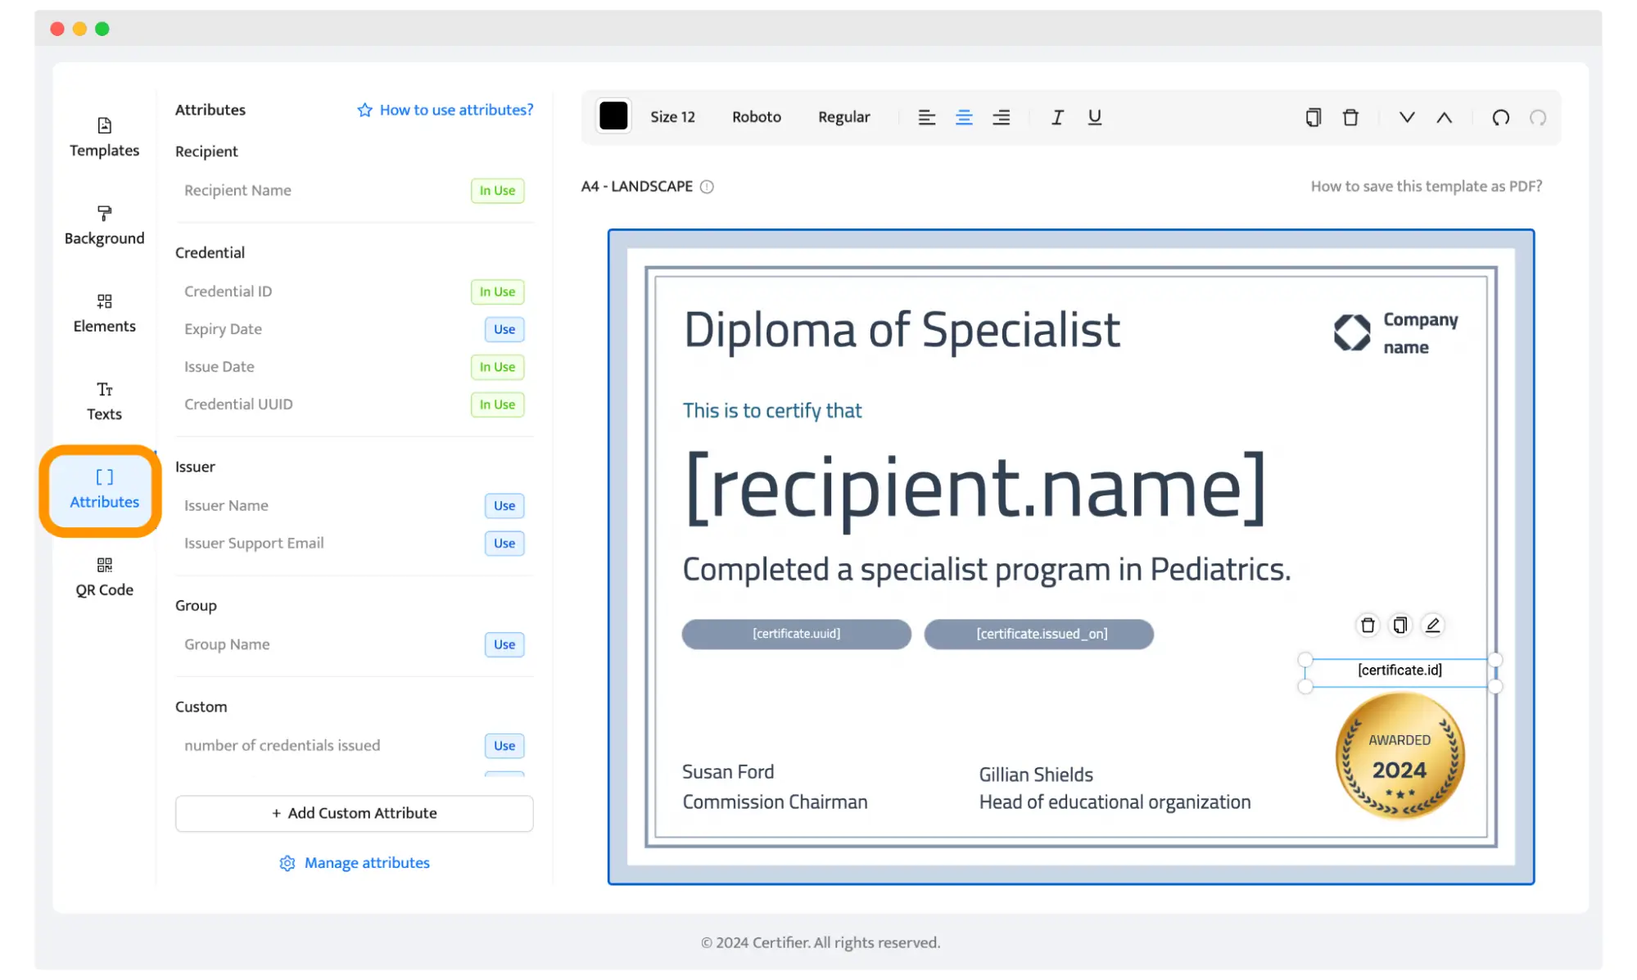Click the black text color swatch
1637x980 pixels.
[613, 116]
